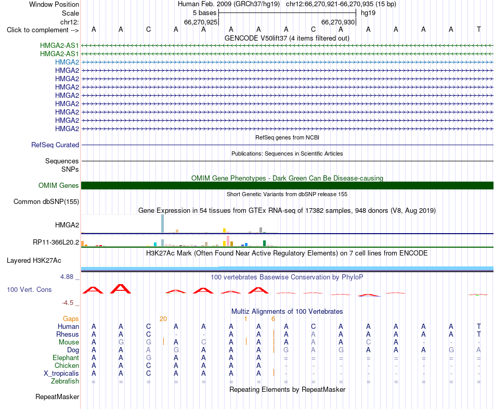This screenshot has height=409, width=494.
Task: Click the 'RP11-366L20.2' expression label
Action: pyautogui.click(x=56, y=242)
